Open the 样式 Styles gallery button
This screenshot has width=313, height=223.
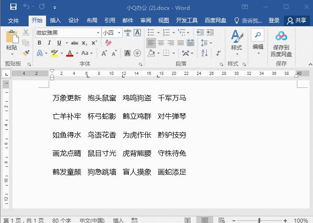[237, 43]
